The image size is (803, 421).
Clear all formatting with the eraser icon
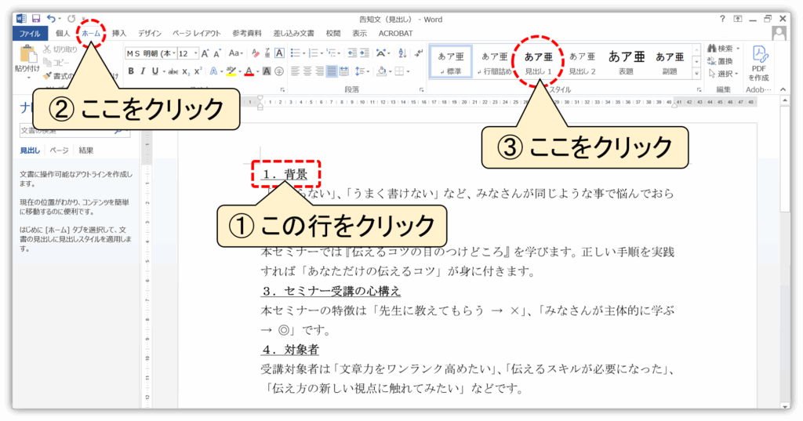pos(256,53)
